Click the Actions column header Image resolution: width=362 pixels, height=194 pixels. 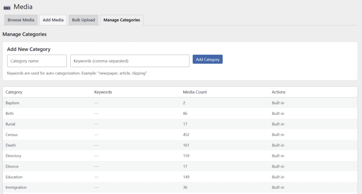point(278,92)
